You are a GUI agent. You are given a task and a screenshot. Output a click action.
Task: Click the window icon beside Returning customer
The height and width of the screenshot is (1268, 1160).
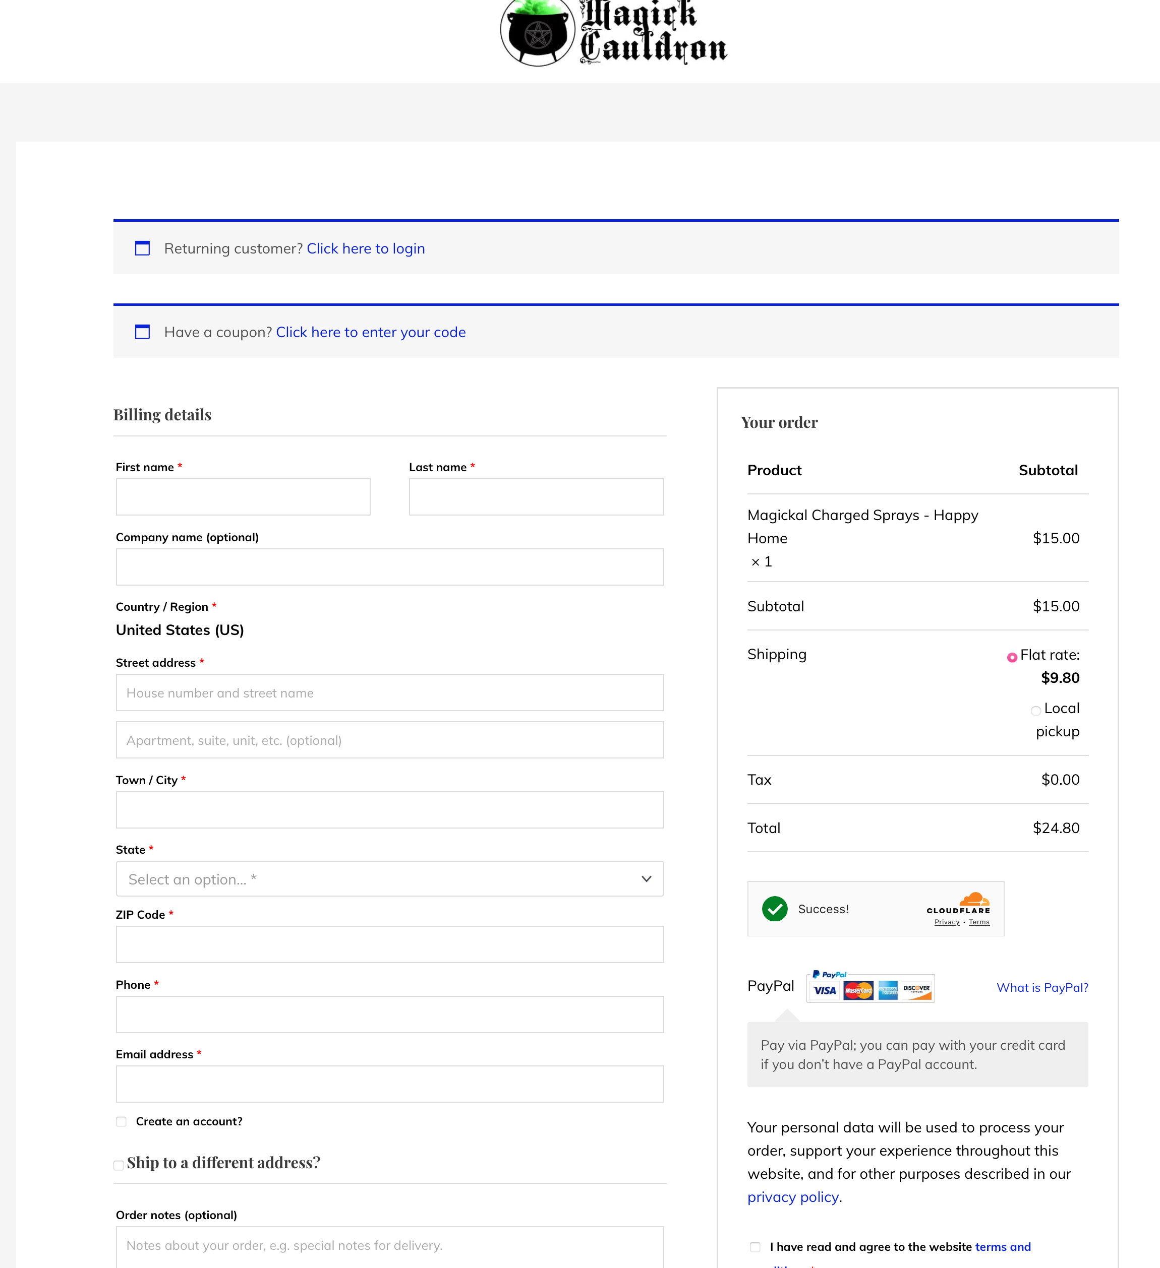(143, 248)
